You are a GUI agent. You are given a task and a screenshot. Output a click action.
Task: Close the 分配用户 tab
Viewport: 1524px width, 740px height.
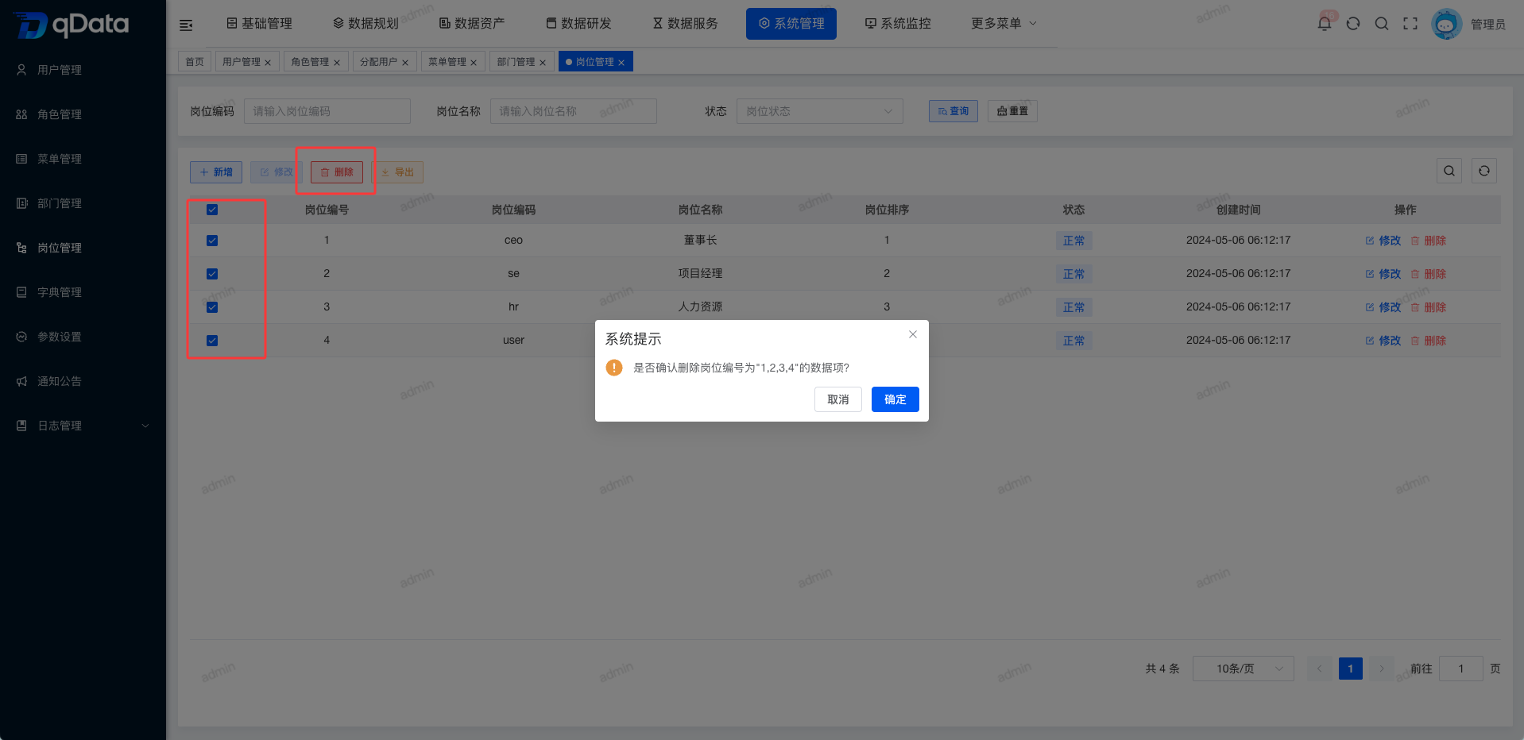(x=405, y=63)
